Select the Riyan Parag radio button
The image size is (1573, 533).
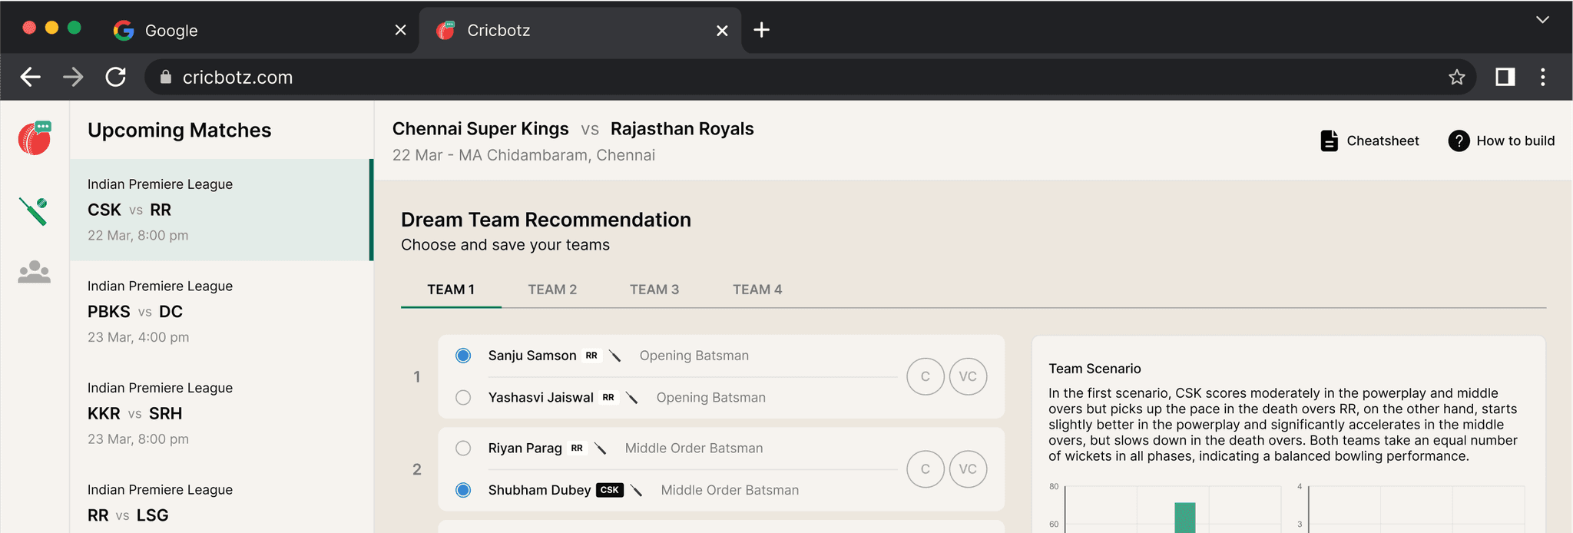point(463,449)
